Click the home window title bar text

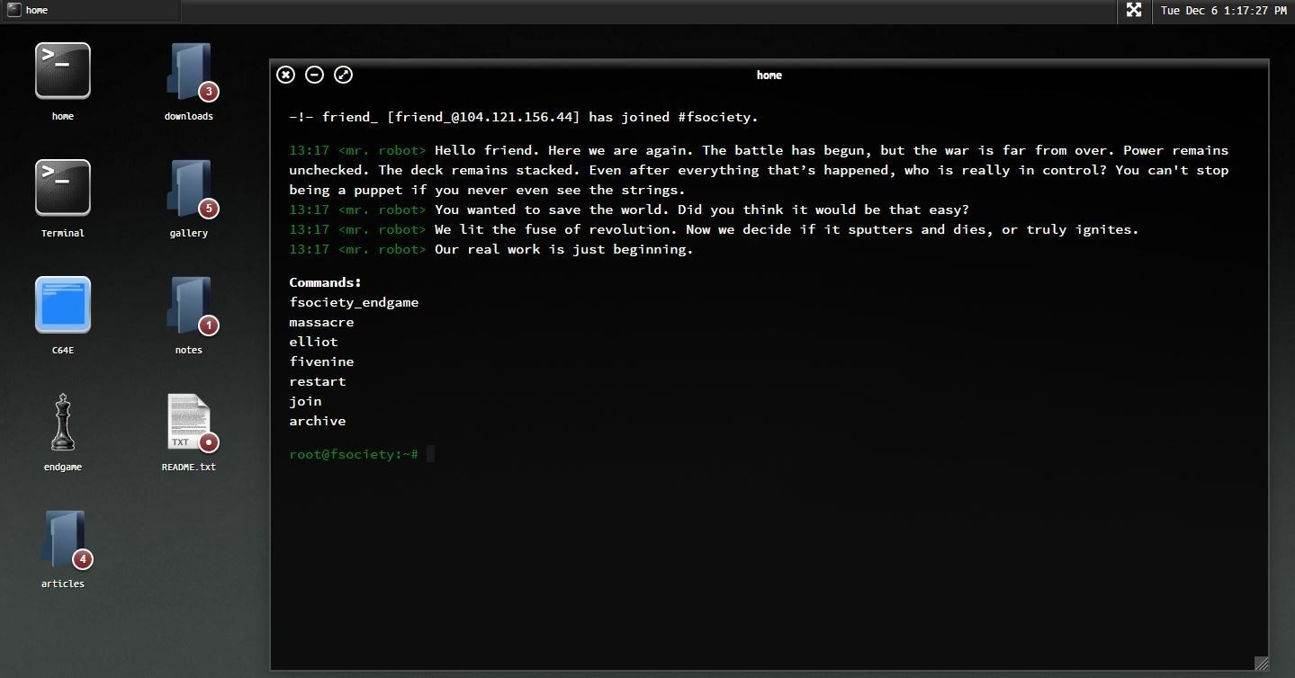(x=769, y=76)
